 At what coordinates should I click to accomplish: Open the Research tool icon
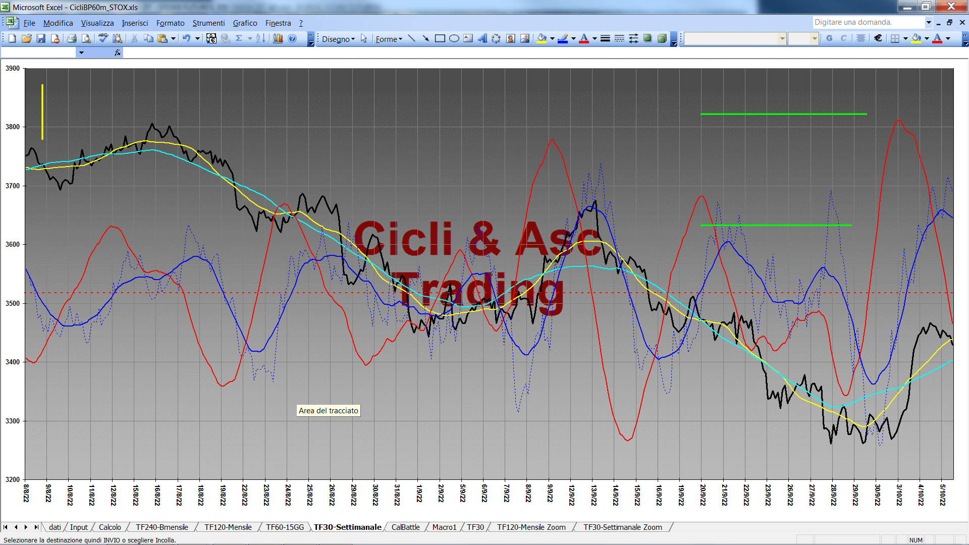point(118,38)
